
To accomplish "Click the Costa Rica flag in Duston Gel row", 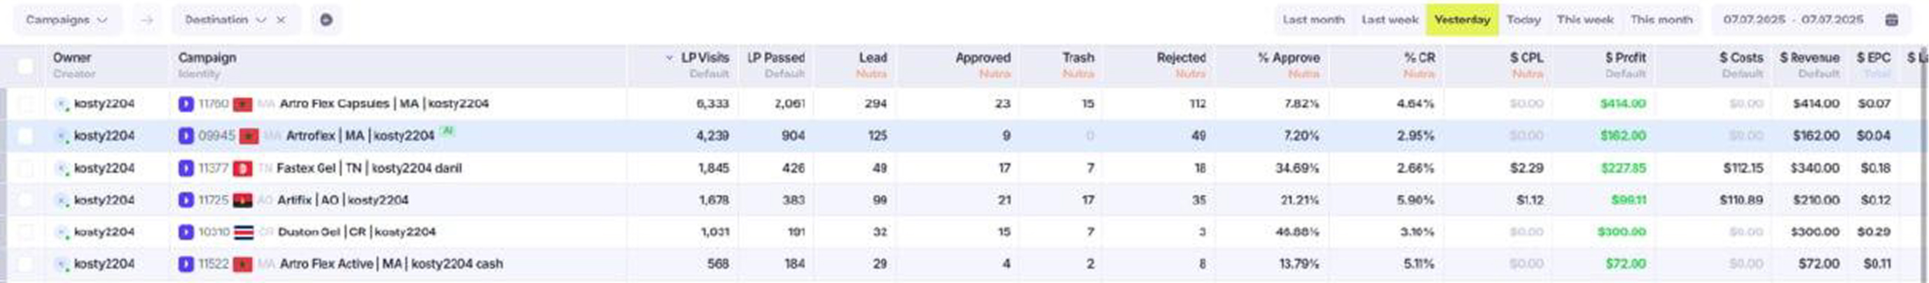I will pyautogui.click(x=244, y=233).
